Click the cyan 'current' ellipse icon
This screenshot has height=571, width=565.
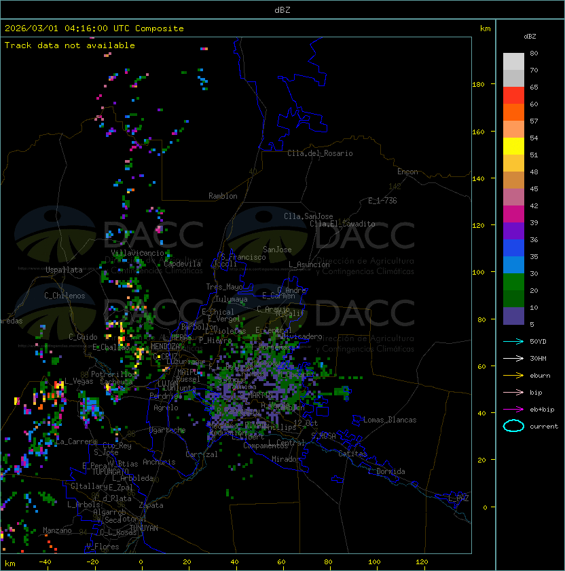pos(513,426)
